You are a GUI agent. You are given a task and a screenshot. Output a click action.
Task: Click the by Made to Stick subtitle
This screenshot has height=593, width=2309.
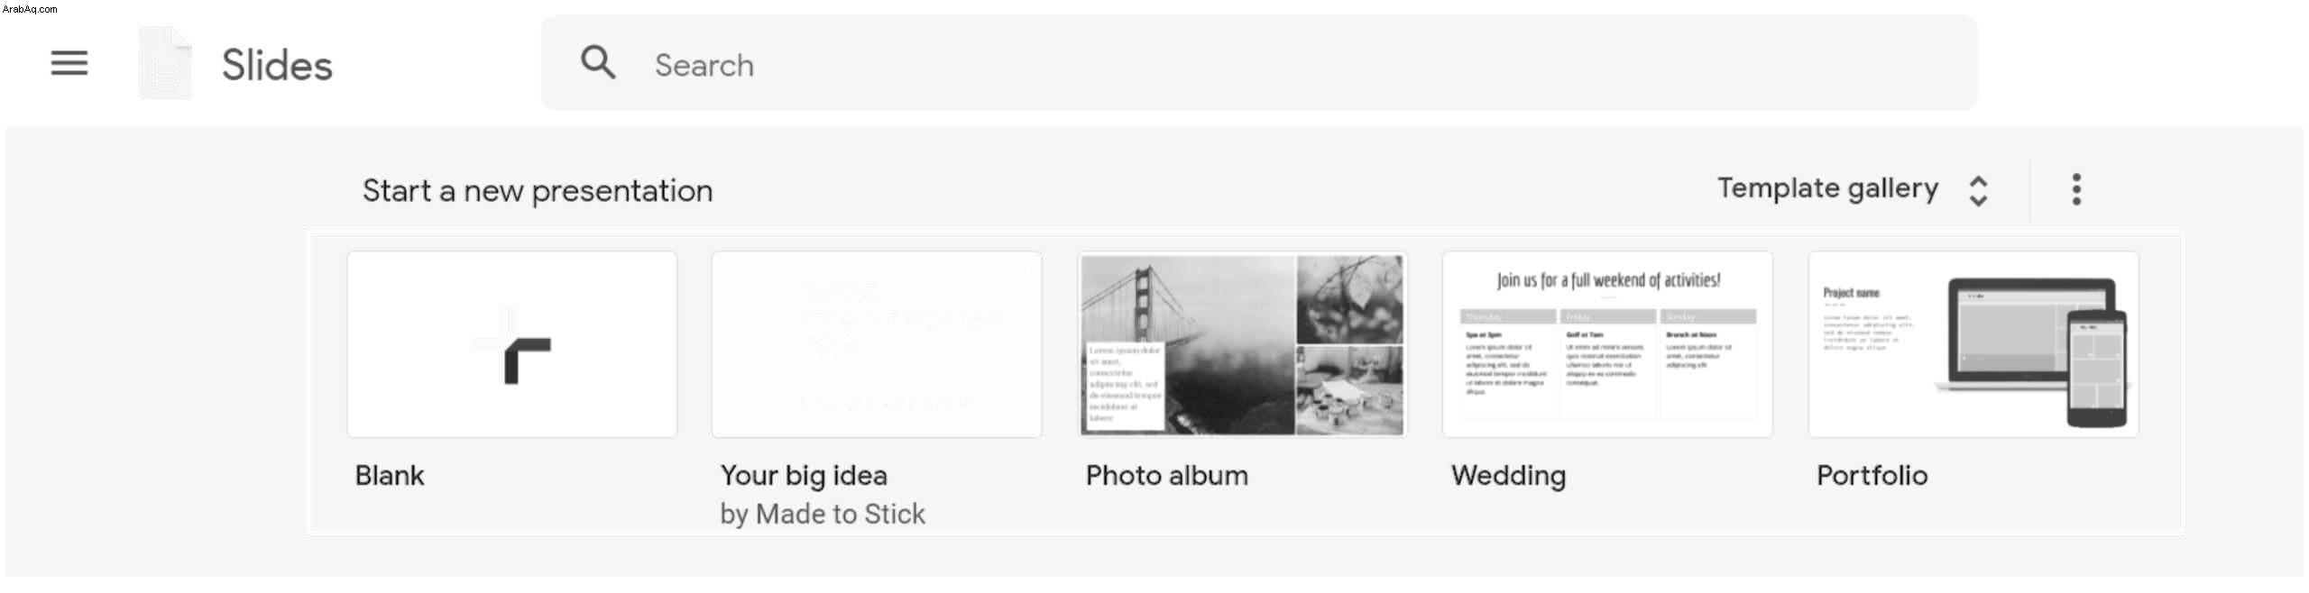click(x=823, y=514)
